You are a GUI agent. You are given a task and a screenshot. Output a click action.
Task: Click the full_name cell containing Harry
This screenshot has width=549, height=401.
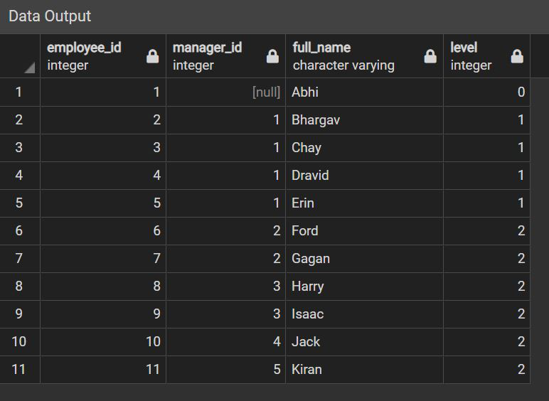[364, 286]
